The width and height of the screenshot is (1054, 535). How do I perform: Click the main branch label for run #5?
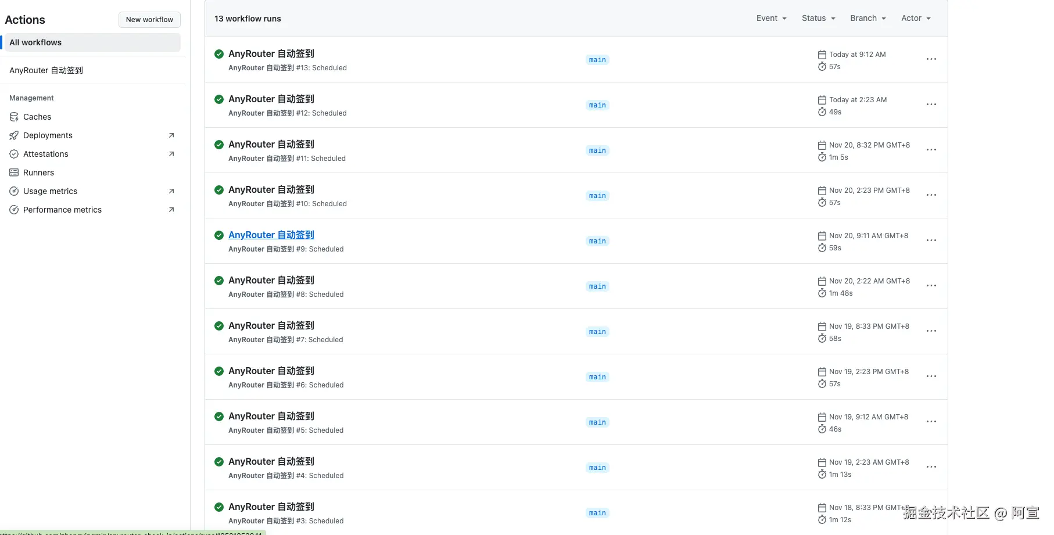[x=597, y=422]
